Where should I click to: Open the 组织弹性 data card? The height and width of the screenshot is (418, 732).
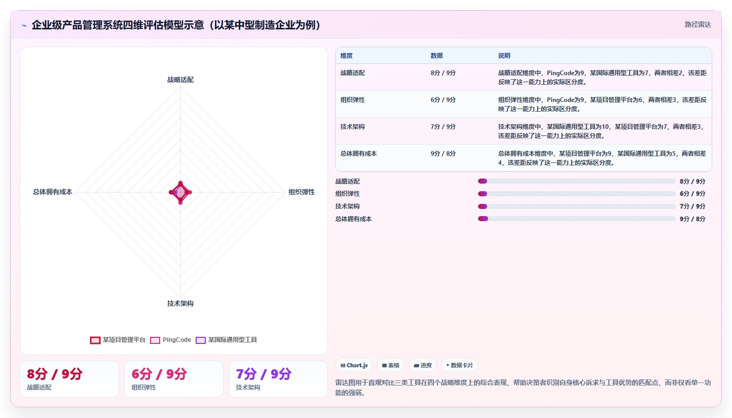174,379
